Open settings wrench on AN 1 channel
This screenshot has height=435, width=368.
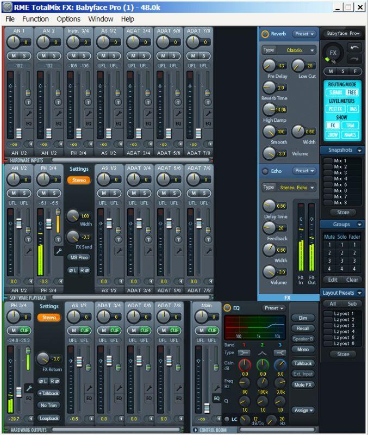coord(29,113)
